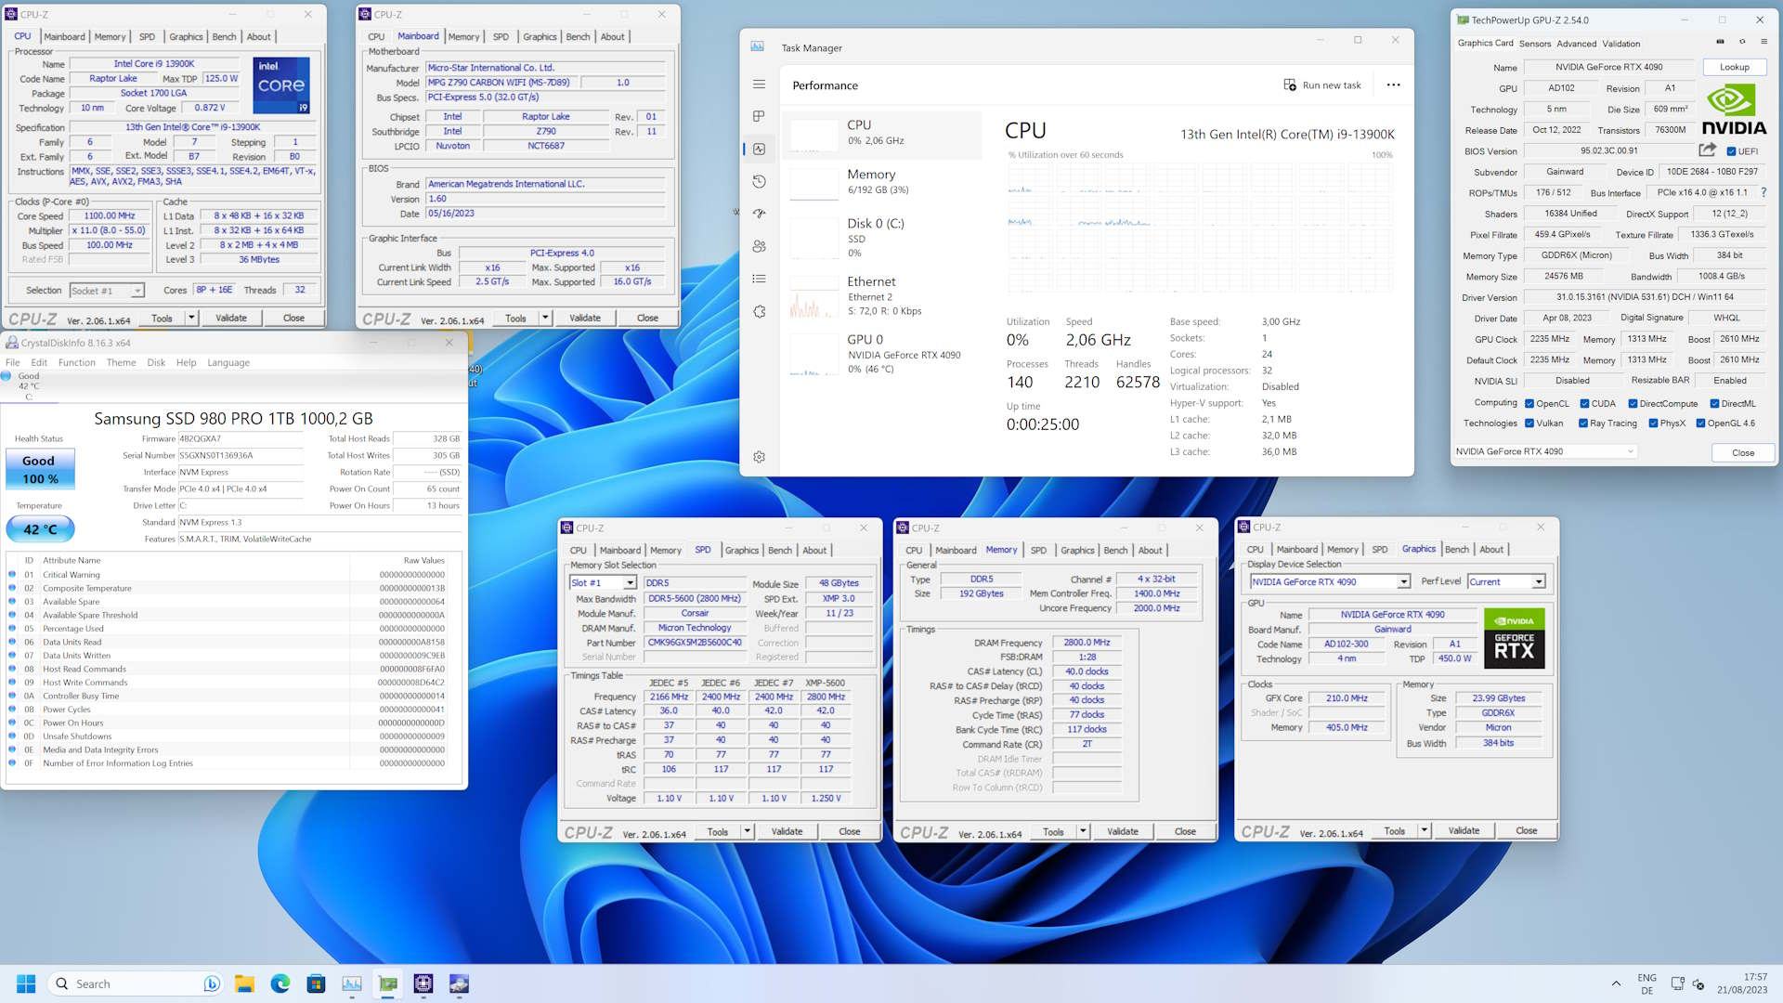This screenshot has height=1003, width=1783.
Task: Show hidden icons chevron in system tray
Action: [1616, 983]
